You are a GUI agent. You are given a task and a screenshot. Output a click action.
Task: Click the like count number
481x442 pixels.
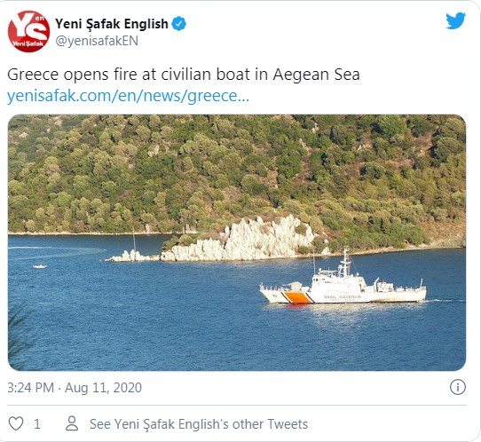[37, 424]
